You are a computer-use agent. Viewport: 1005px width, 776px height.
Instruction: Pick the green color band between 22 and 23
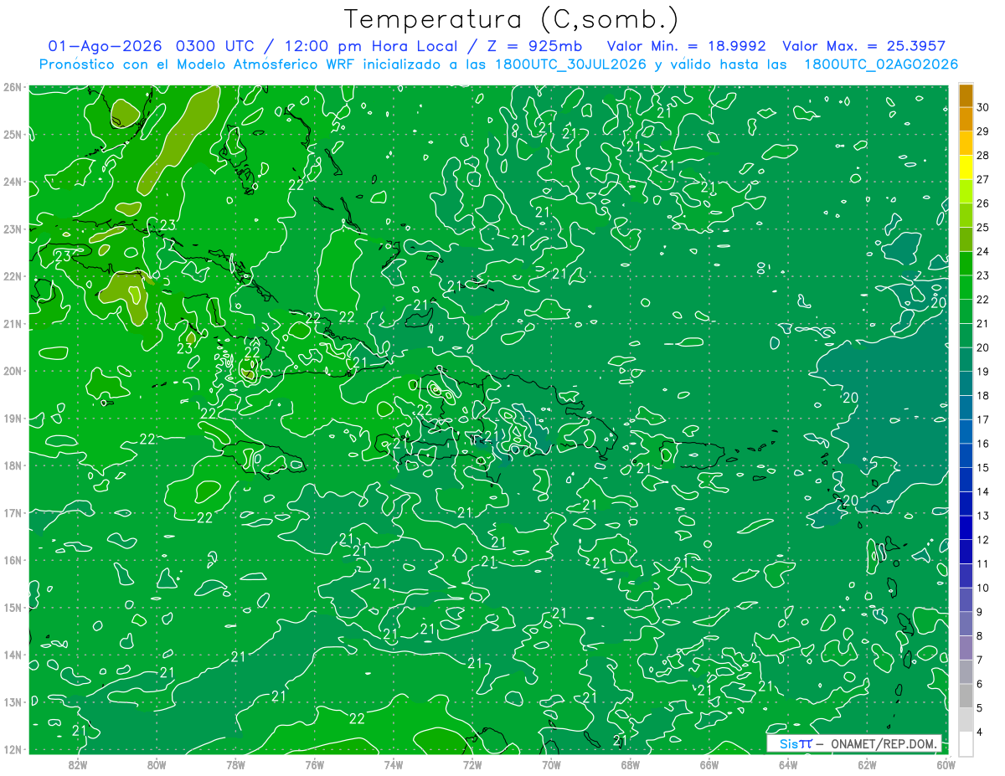966,287
